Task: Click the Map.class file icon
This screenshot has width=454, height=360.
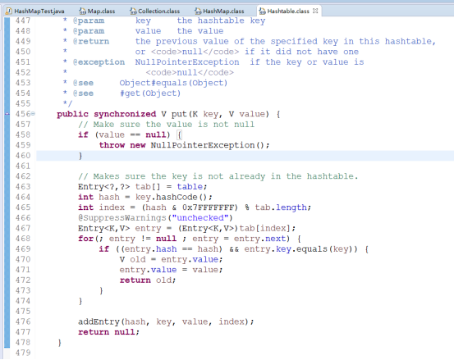Action: 83,11
